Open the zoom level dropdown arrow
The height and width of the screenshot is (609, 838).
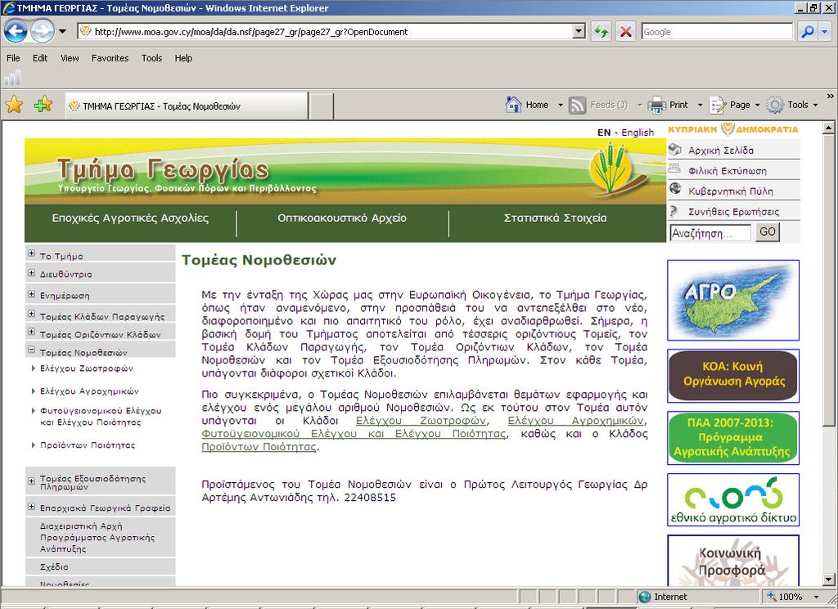pos(816,597)
